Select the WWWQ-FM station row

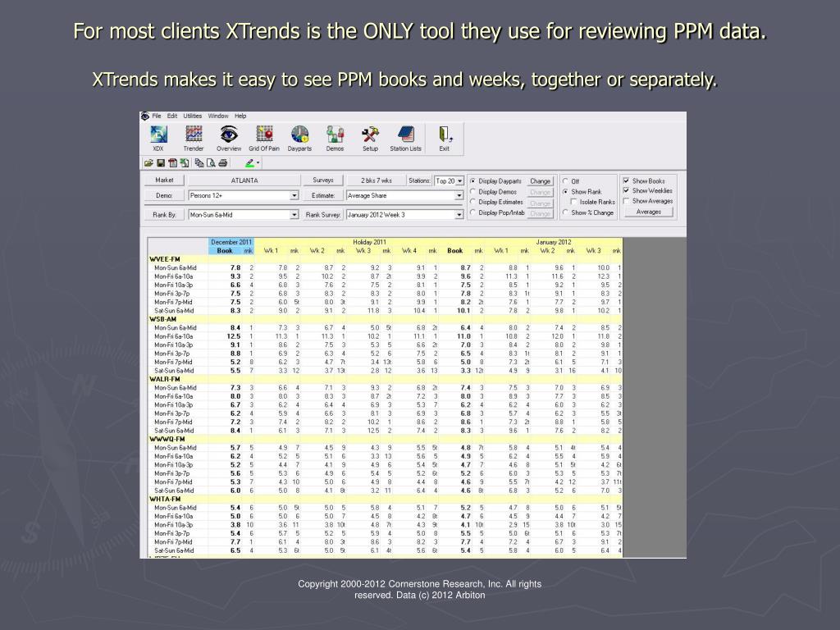[385, 440]
